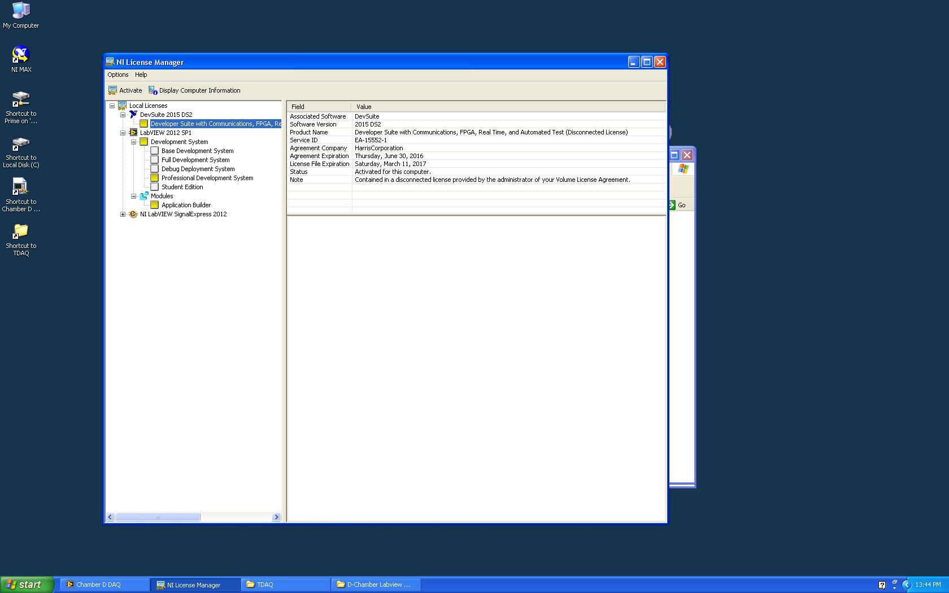
Task: Collapse the DevSuite 2015 DS2 node
Action: [x=123, y=115]
